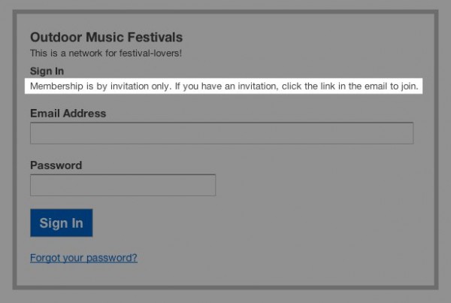451x303 pixels.
Task: Click the Email Address field label
Action: click(68, 114)
